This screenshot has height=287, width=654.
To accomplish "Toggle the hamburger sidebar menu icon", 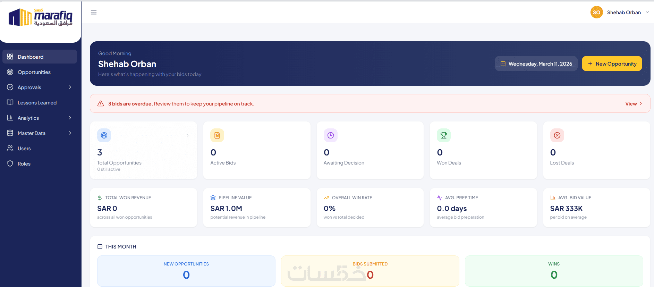I will point(94,12).
